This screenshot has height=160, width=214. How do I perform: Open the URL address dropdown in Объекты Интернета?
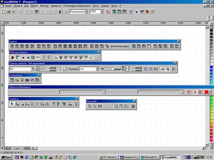pos(104,92)
